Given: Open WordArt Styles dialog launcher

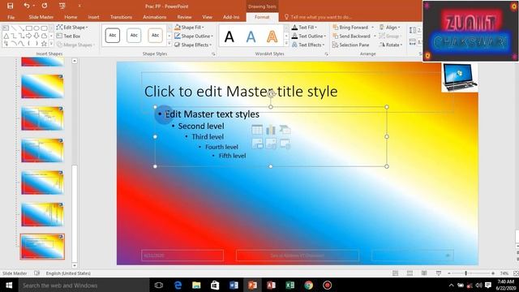Looking at the screenshot, I should (x=326, y=54).
